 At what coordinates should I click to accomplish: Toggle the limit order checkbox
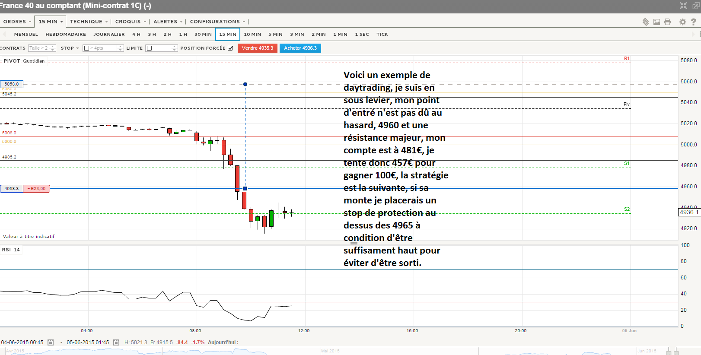click(x=150, y=48)
